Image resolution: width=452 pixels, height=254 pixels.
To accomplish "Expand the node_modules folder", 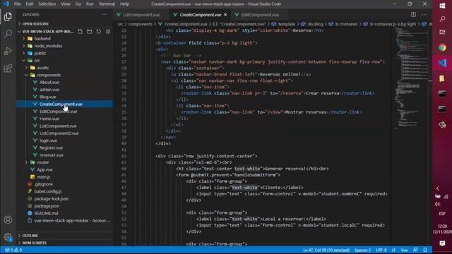I will tap(48, 46).
